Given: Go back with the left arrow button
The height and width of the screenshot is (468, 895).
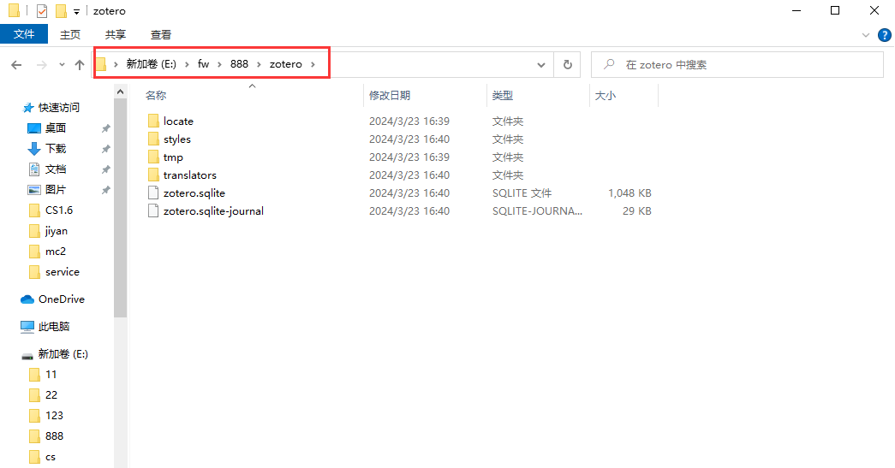Looking at the screenshot, I should pos(16,65).
